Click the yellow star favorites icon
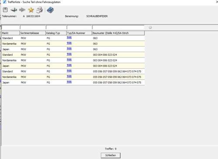The height and width of the screenshot is (159, 218). tap(31, 10)
